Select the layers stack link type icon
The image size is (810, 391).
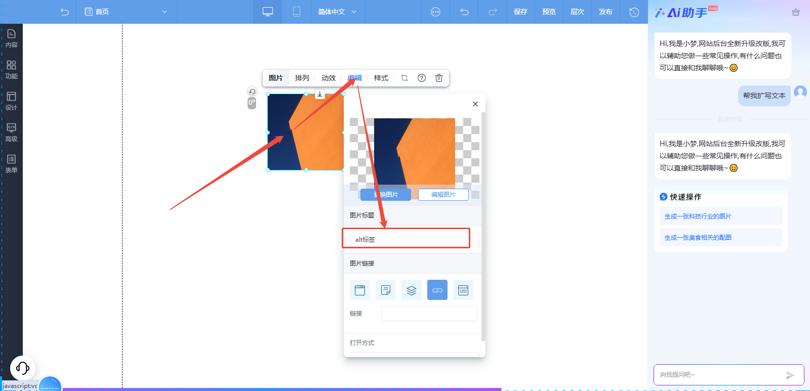click(412, 290)
